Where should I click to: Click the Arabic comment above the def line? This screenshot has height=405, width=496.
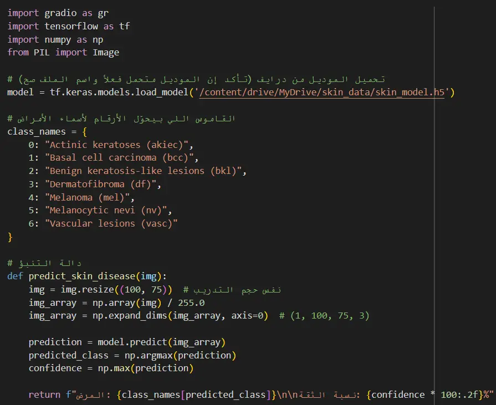(x=44, y=263)
